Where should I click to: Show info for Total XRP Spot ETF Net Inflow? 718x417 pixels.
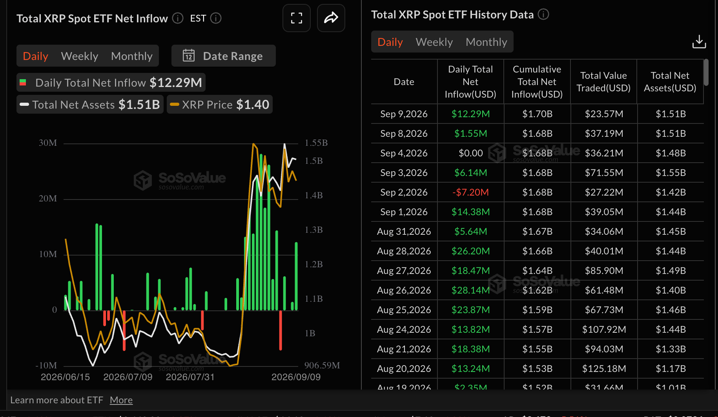(178, 18)
